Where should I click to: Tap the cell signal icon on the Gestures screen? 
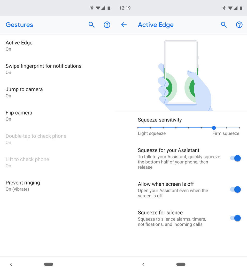[103, 8]
